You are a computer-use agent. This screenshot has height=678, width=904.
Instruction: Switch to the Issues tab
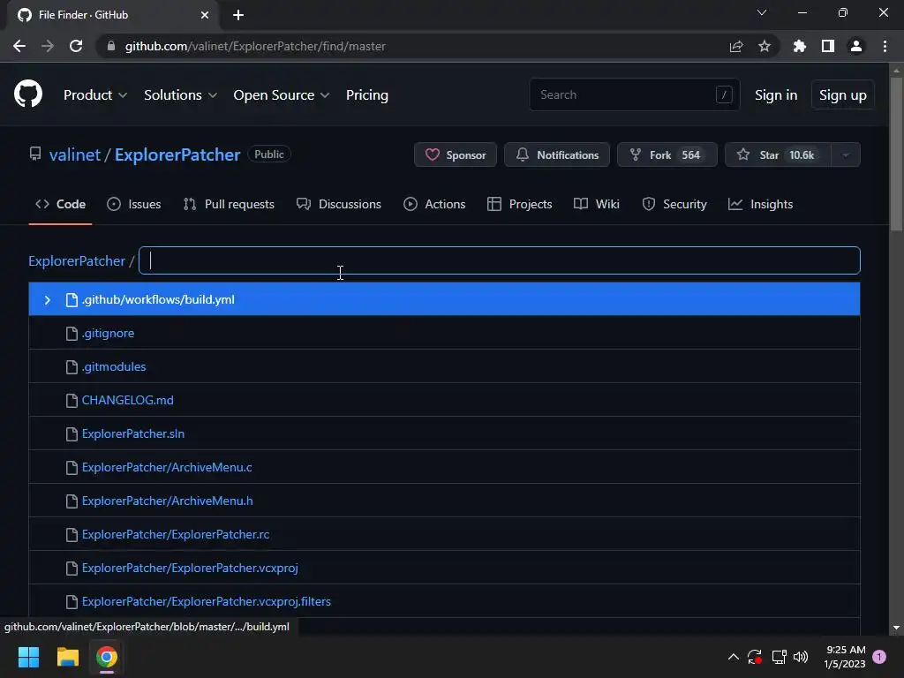coord(134,204)
